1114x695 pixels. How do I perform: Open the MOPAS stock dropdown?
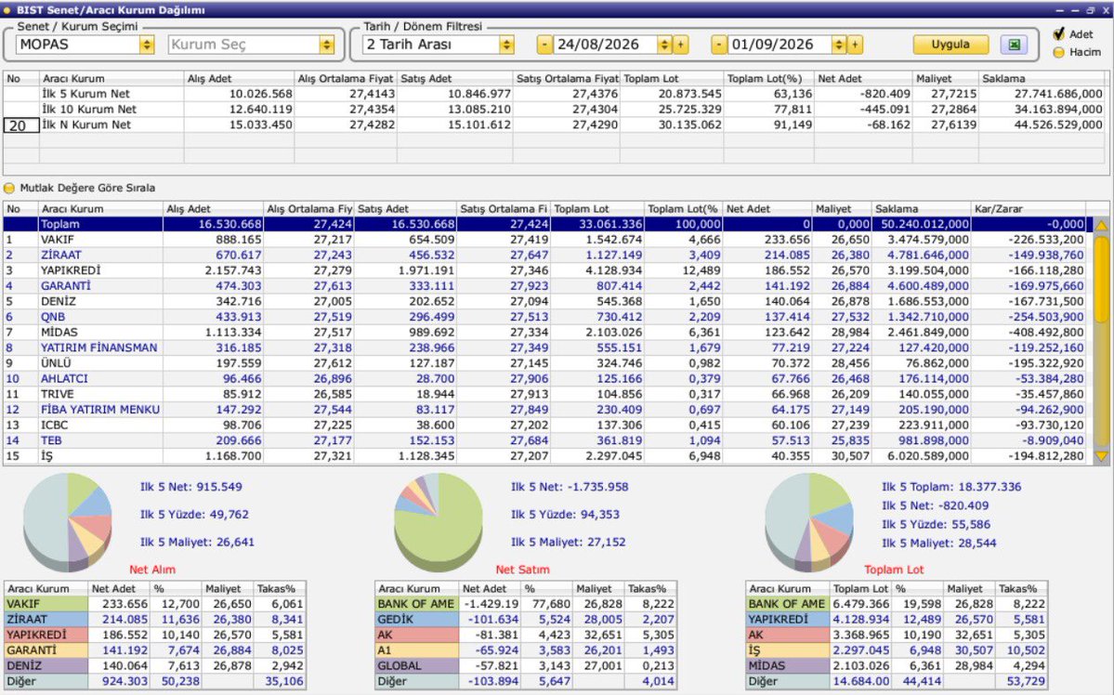pyautogui.click(x=147, y=45)
